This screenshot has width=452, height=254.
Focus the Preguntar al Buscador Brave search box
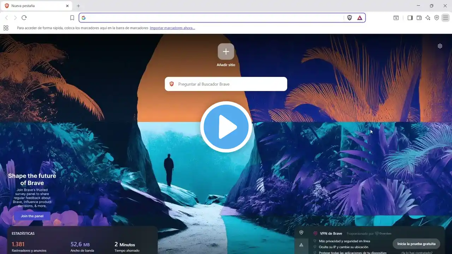click(226, 84)
